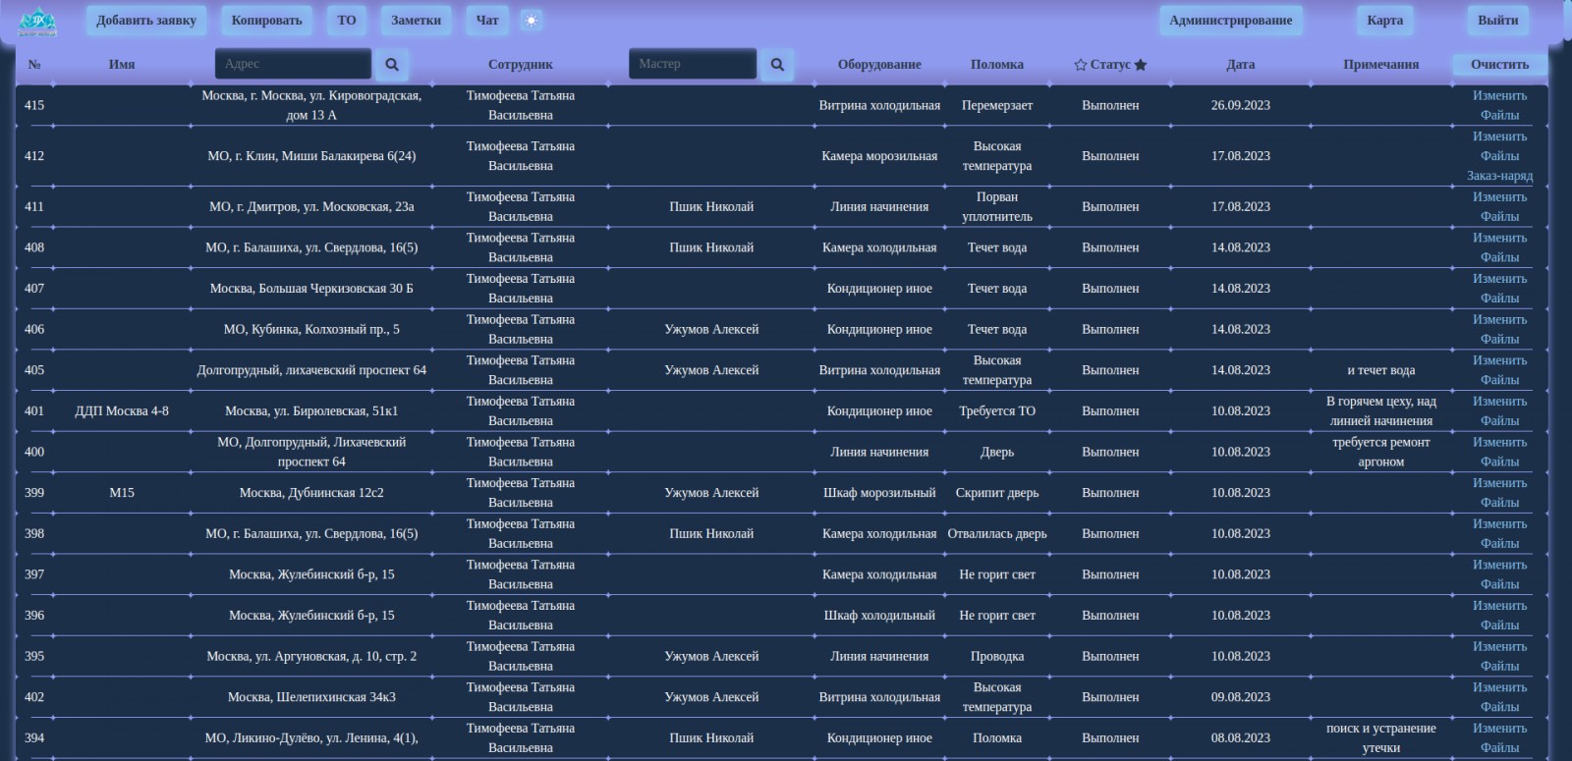Open Заказ-наряд for request 412

click(x=1500, y=176)
